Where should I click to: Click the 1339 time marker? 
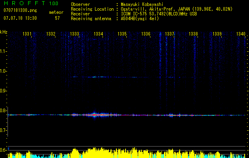click(x=217, y=34)
